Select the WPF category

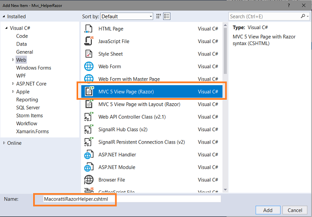(x=21, y=76)
